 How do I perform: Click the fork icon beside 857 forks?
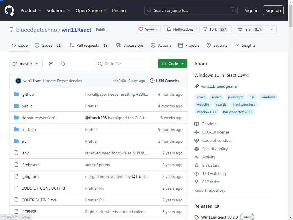(x=197, y=182)
